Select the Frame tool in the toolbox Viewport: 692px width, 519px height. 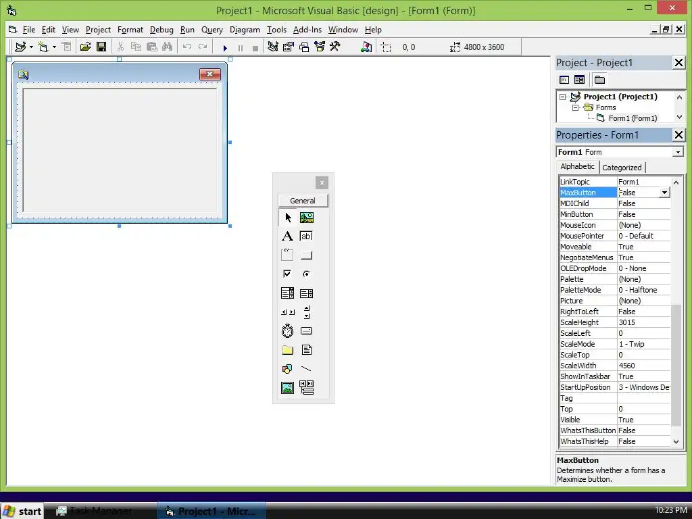coord(288,255)
